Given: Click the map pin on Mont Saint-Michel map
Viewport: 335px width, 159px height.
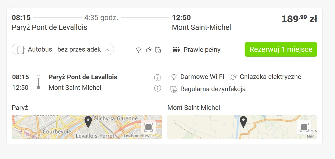Looking at the screenshot, I should tap(243, 122).
